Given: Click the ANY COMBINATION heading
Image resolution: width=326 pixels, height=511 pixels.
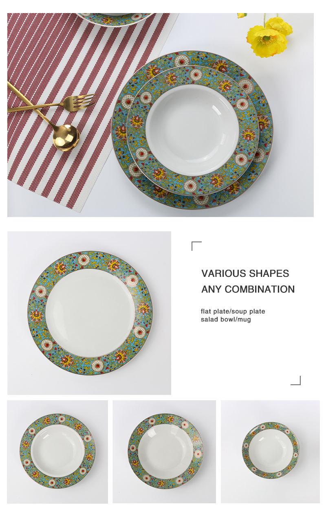Looking at the screenshot, I should pyautogui.click(x=248, y=289).
